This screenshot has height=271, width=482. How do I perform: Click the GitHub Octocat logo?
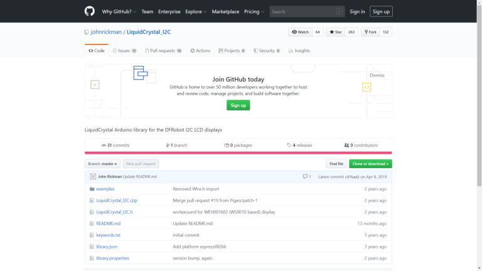90,11
